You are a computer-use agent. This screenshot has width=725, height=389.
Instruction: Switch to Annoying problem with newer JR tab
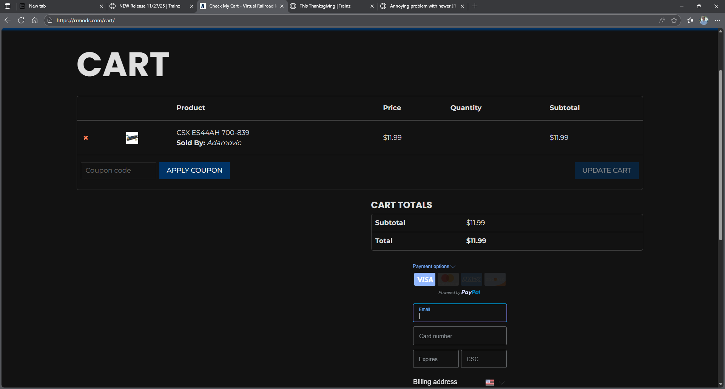423,6
